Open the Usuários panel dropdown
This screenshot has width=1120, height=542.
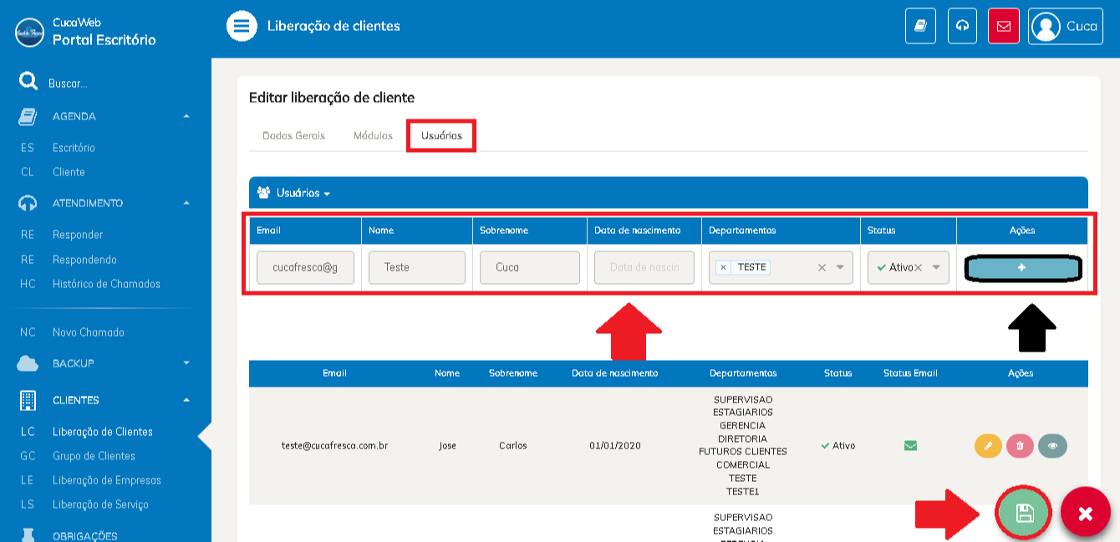click(294, 193)
